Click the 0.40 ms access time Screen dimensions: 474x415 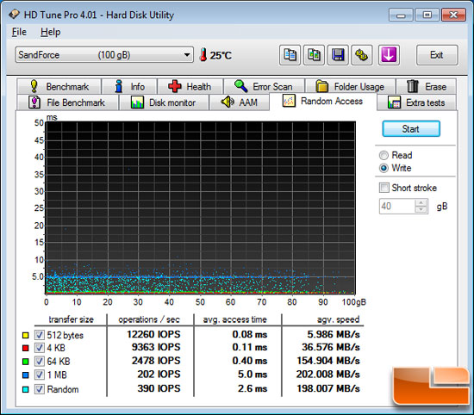click(250, 361)
